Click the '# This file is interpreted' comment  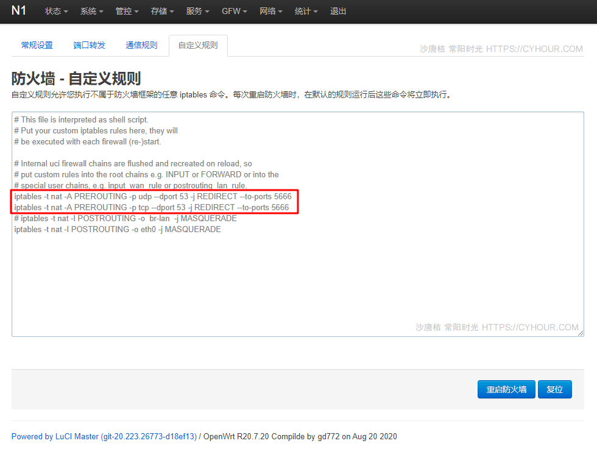[81, 120]
